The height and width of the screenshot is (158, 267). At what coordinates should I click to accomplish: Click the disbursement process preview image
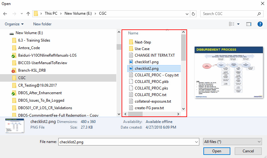click(x=228, y=73)
